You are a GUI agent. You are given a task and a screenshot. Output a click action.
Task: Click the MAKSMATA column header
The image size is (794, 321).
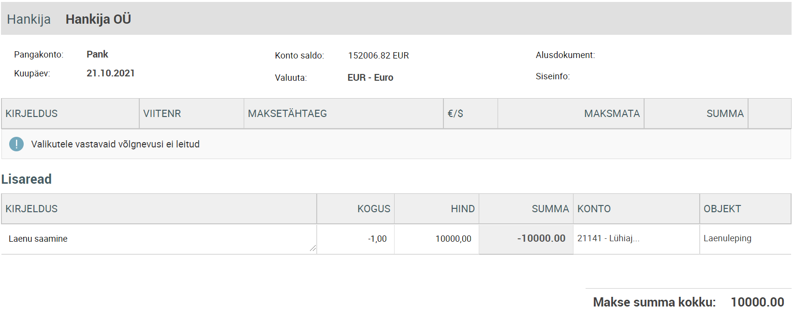pyautogui.click(x=612, y=114)
